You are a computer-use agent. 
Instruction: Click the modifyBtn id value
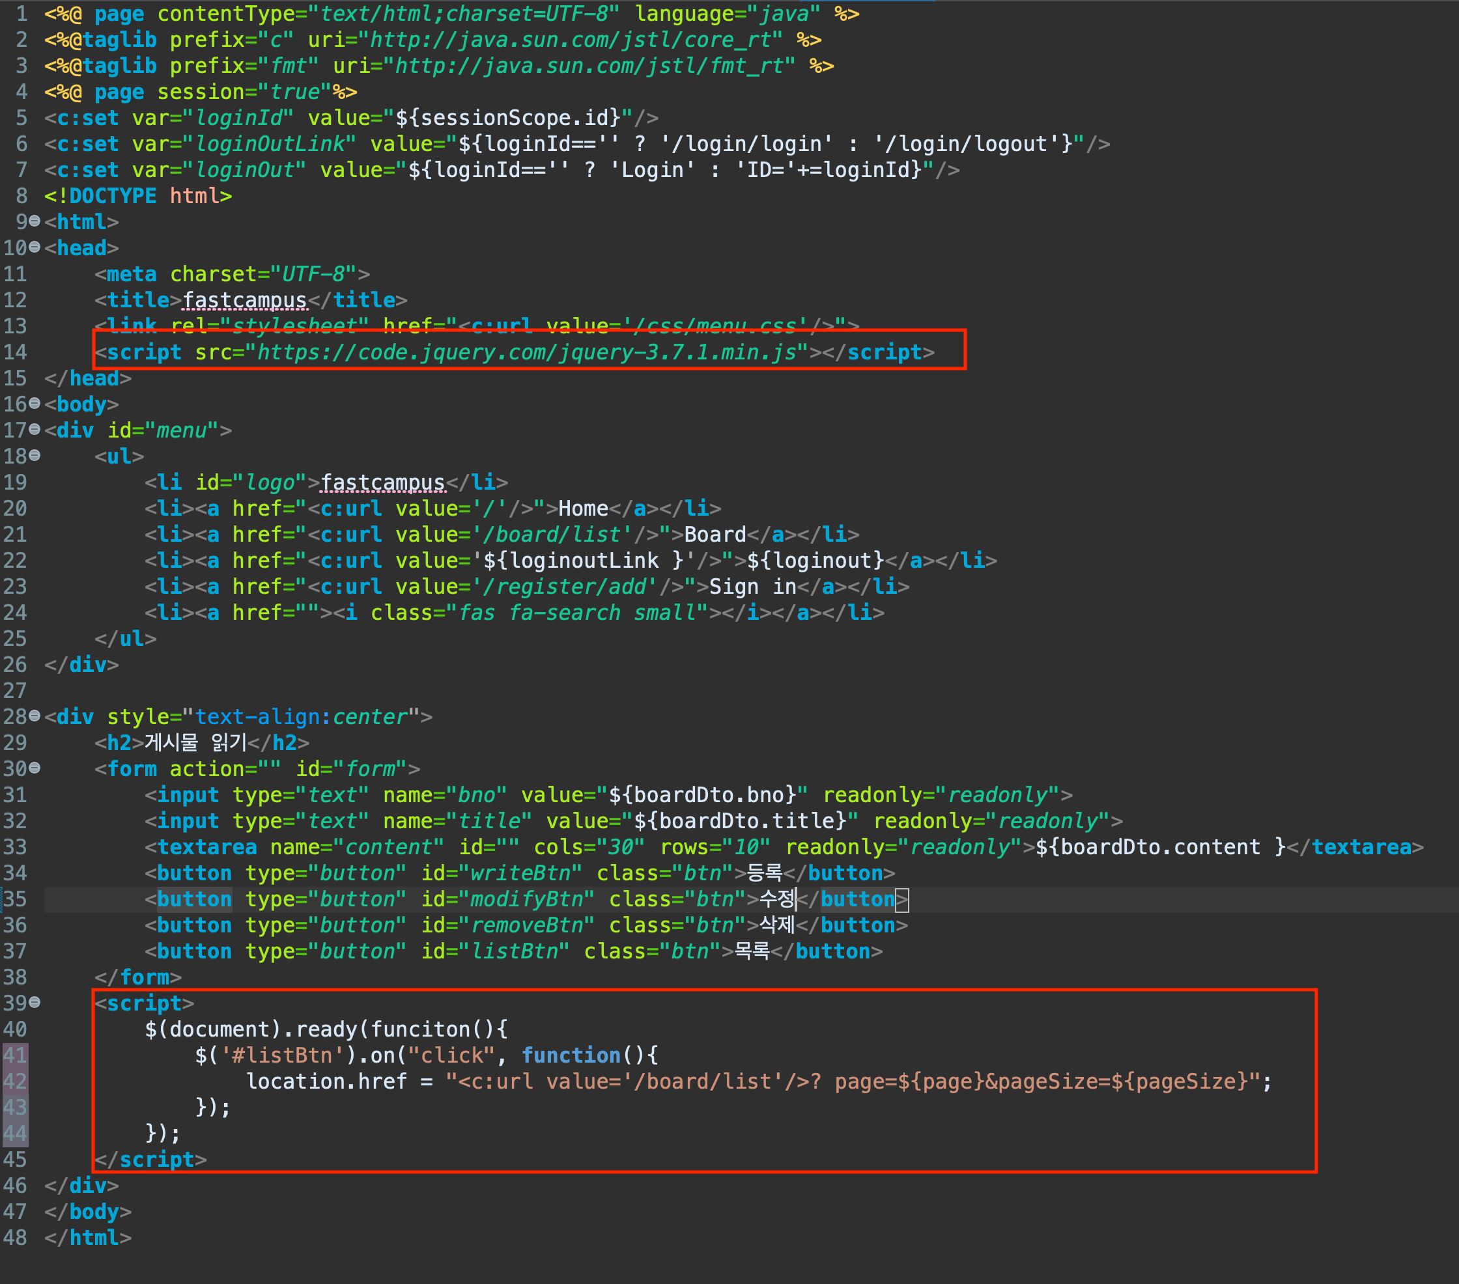pos(526,899)
